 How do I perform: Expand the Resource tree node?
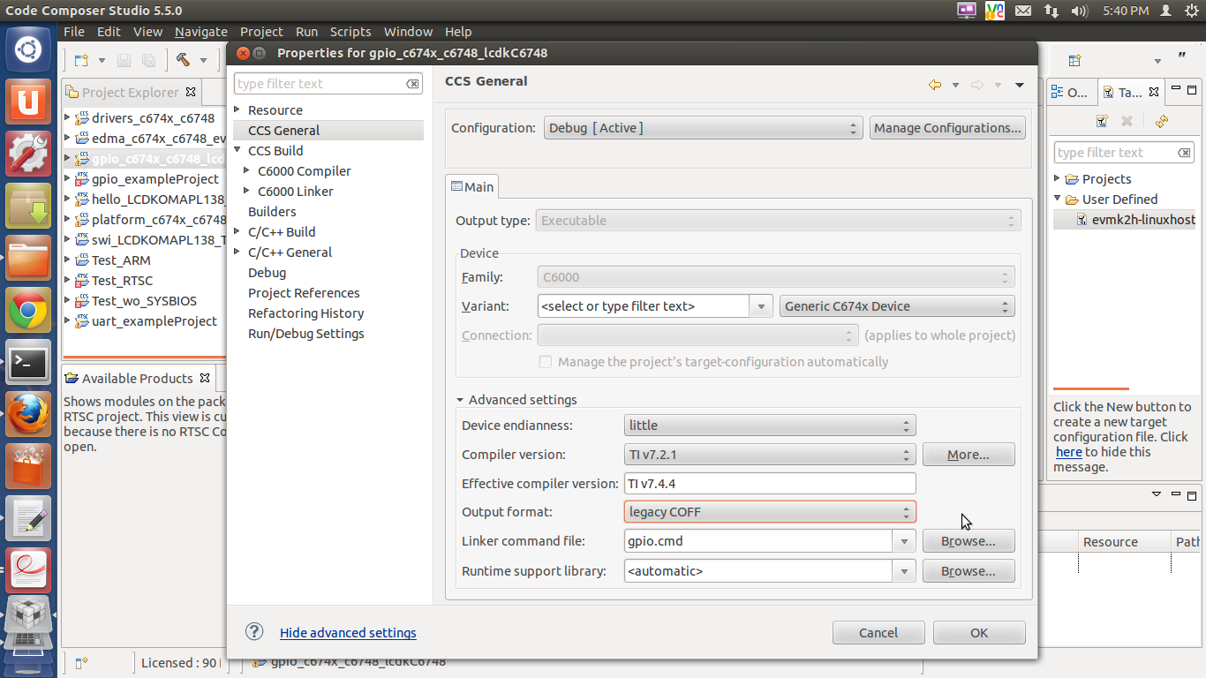pos(237,109)
